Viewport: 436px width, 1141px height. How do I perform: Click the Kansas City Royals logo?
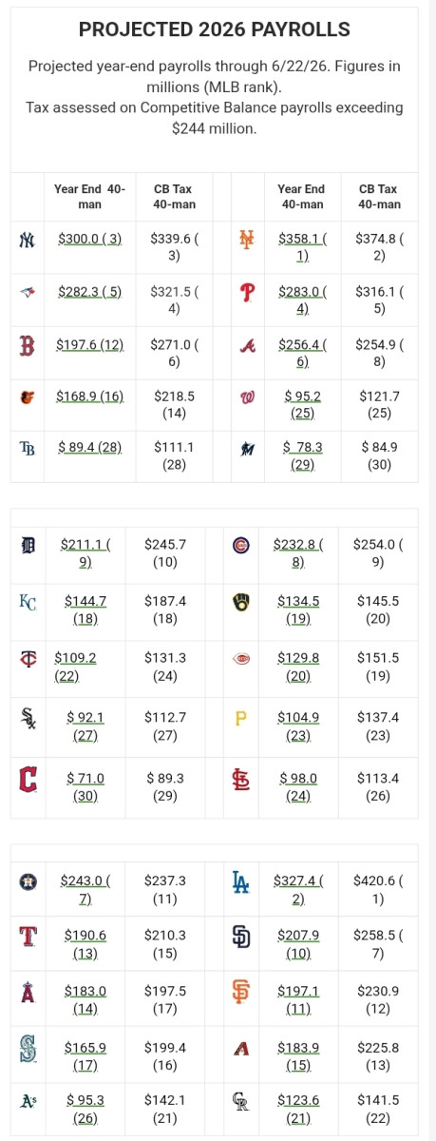pos(28,601)
